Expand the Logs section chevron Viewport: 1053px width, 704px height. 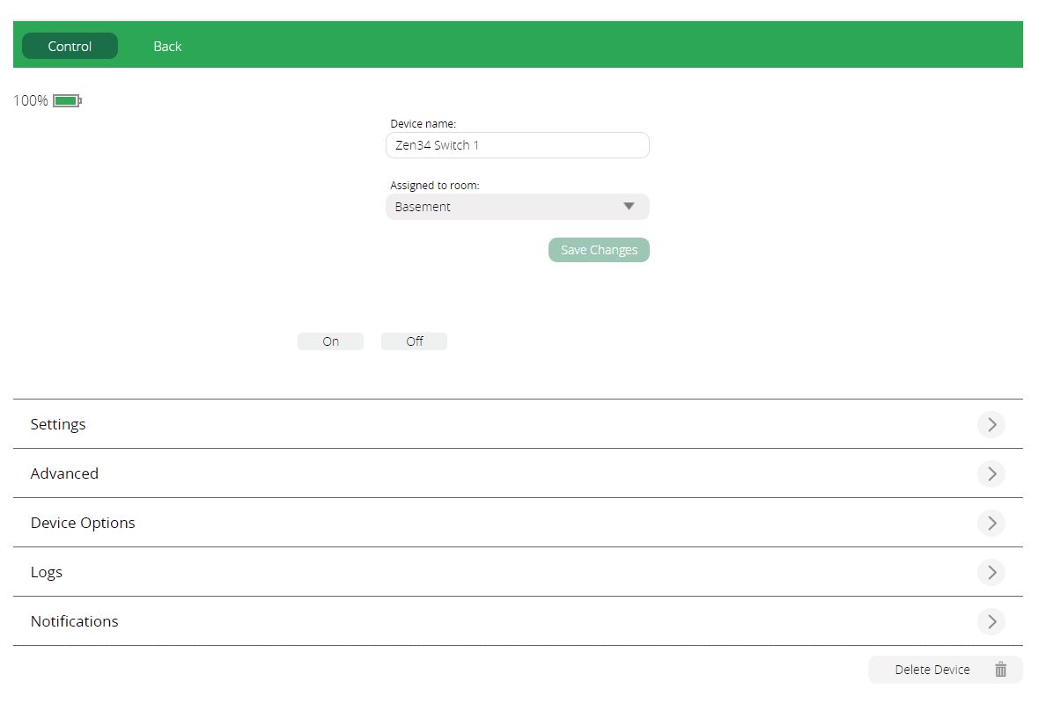tap(991, 573)
